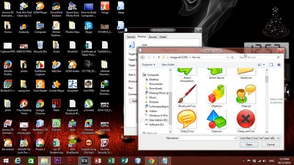Select the Foxit Reader desktop icon
294x165 pixels.
click(x=40, y=86)
